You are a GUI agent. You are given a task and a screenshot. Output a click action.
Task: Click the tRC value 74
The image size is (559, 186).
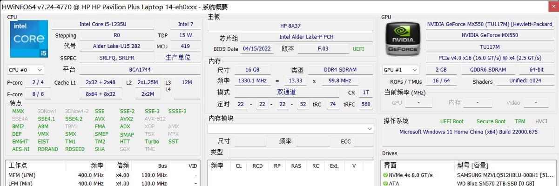[332, 104]
